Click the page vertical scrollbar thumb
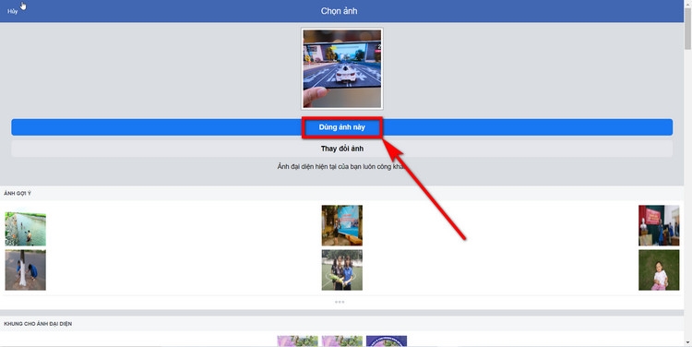The image size is (692, 347). click(x=687, y=29)
